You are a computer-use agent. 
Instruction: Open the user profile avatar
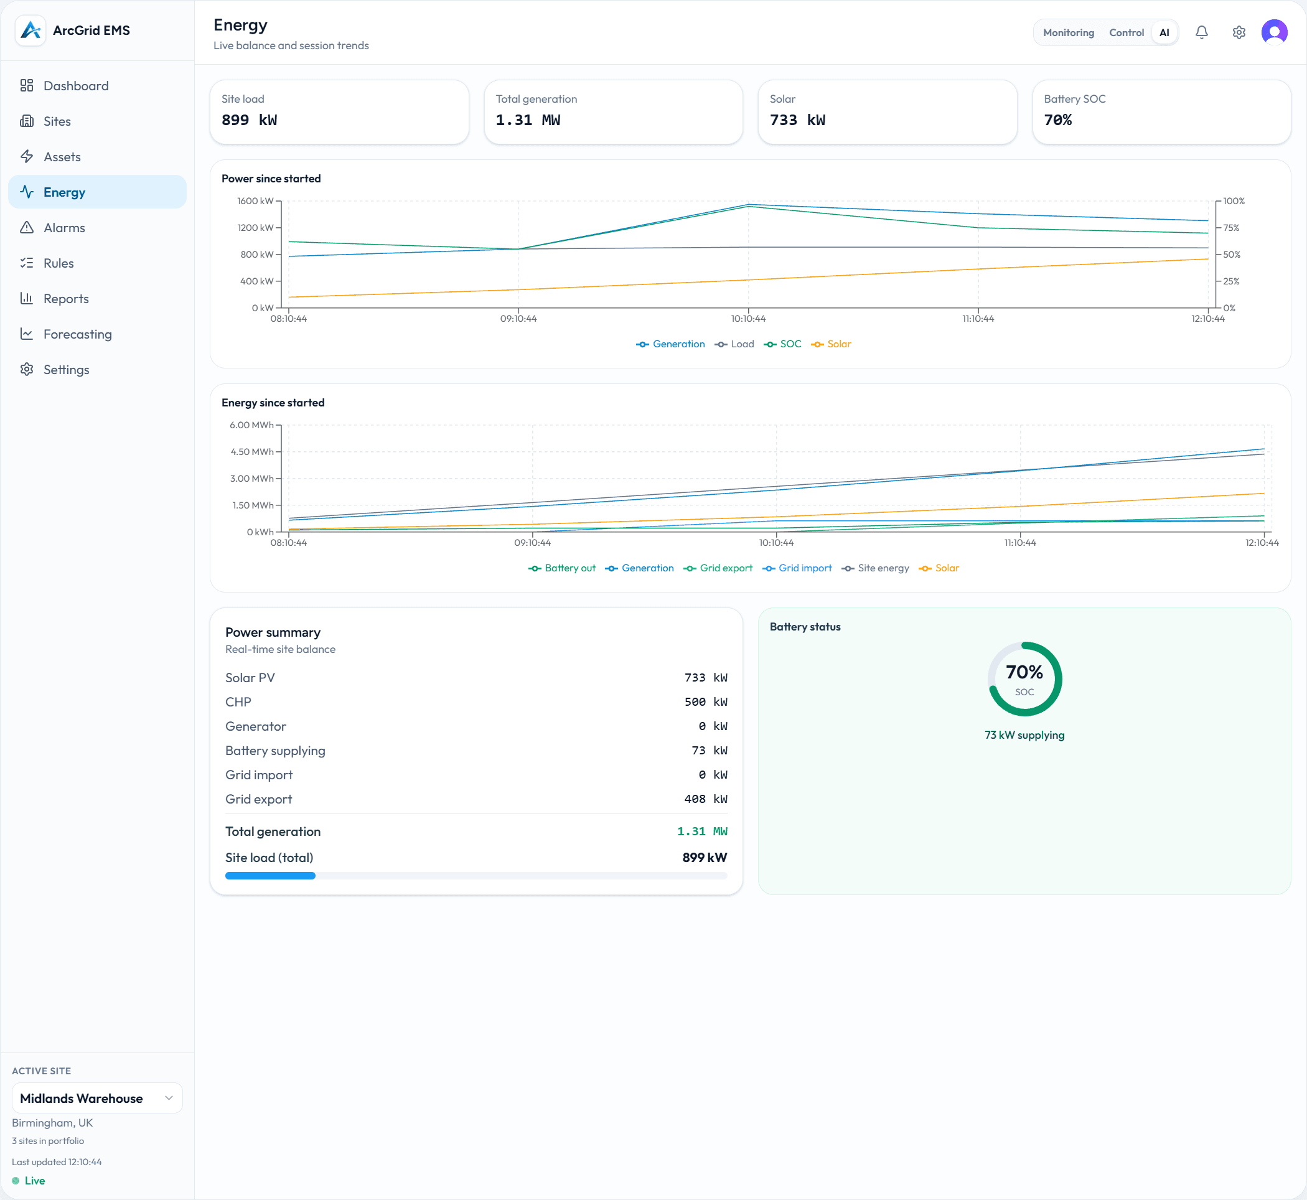click(x=1274, y=32)
